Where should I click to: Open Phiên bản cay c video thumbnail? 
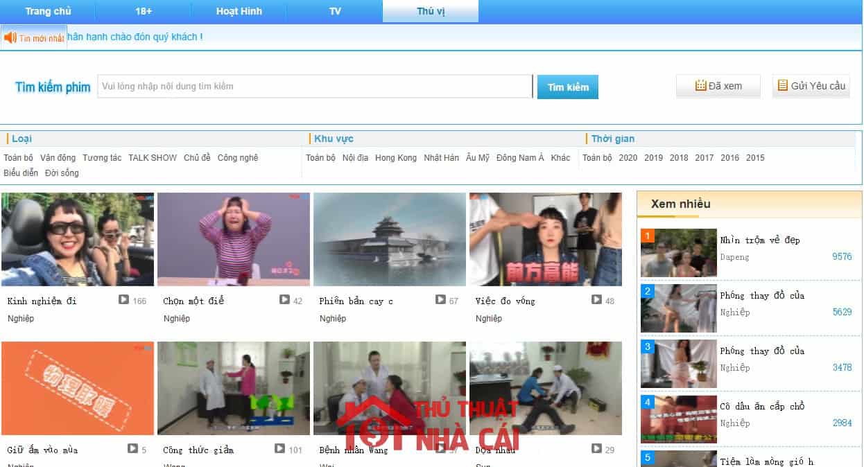pos(390,239)
